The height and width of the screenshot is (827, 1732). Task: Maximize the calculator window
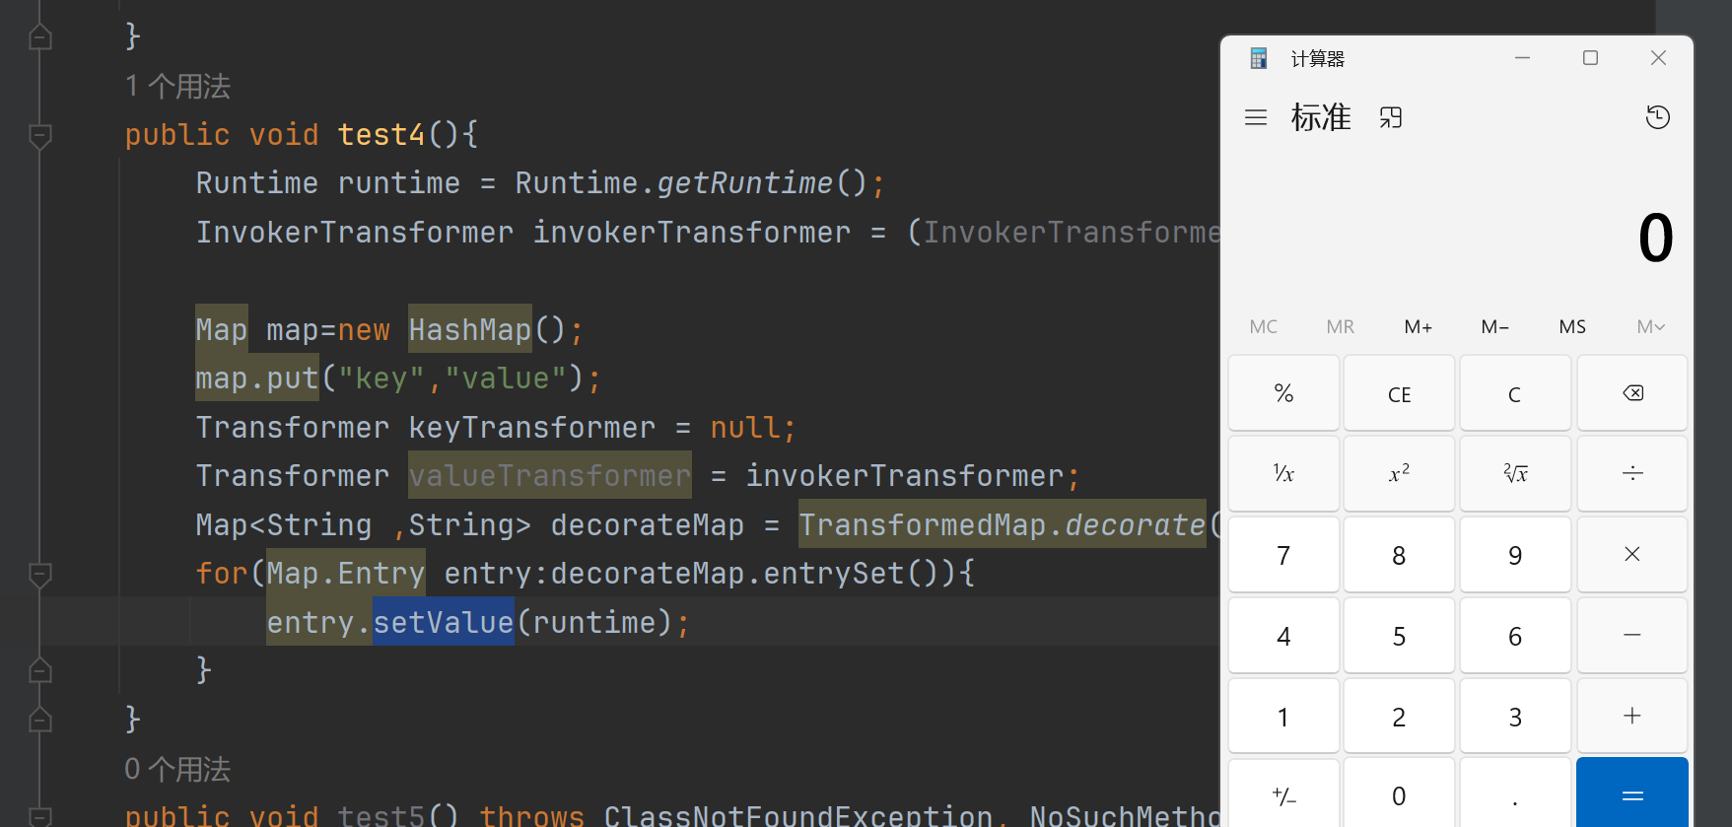pos(1590,58)
